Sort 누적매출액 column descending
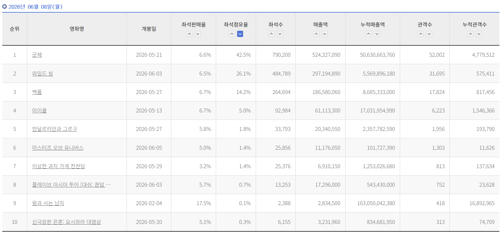This screenshot has height=232, width=502. point(377,34)
